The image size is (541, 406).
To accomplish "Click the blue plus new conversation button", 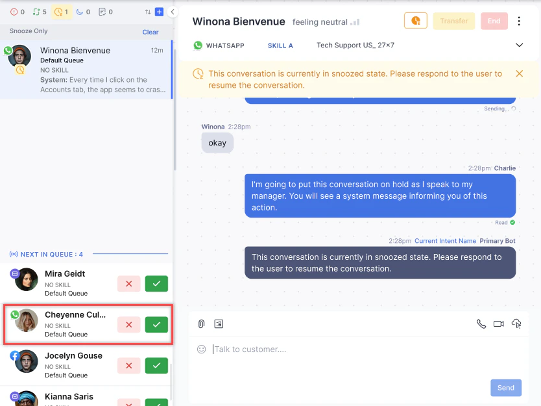I will pos(159,12).
